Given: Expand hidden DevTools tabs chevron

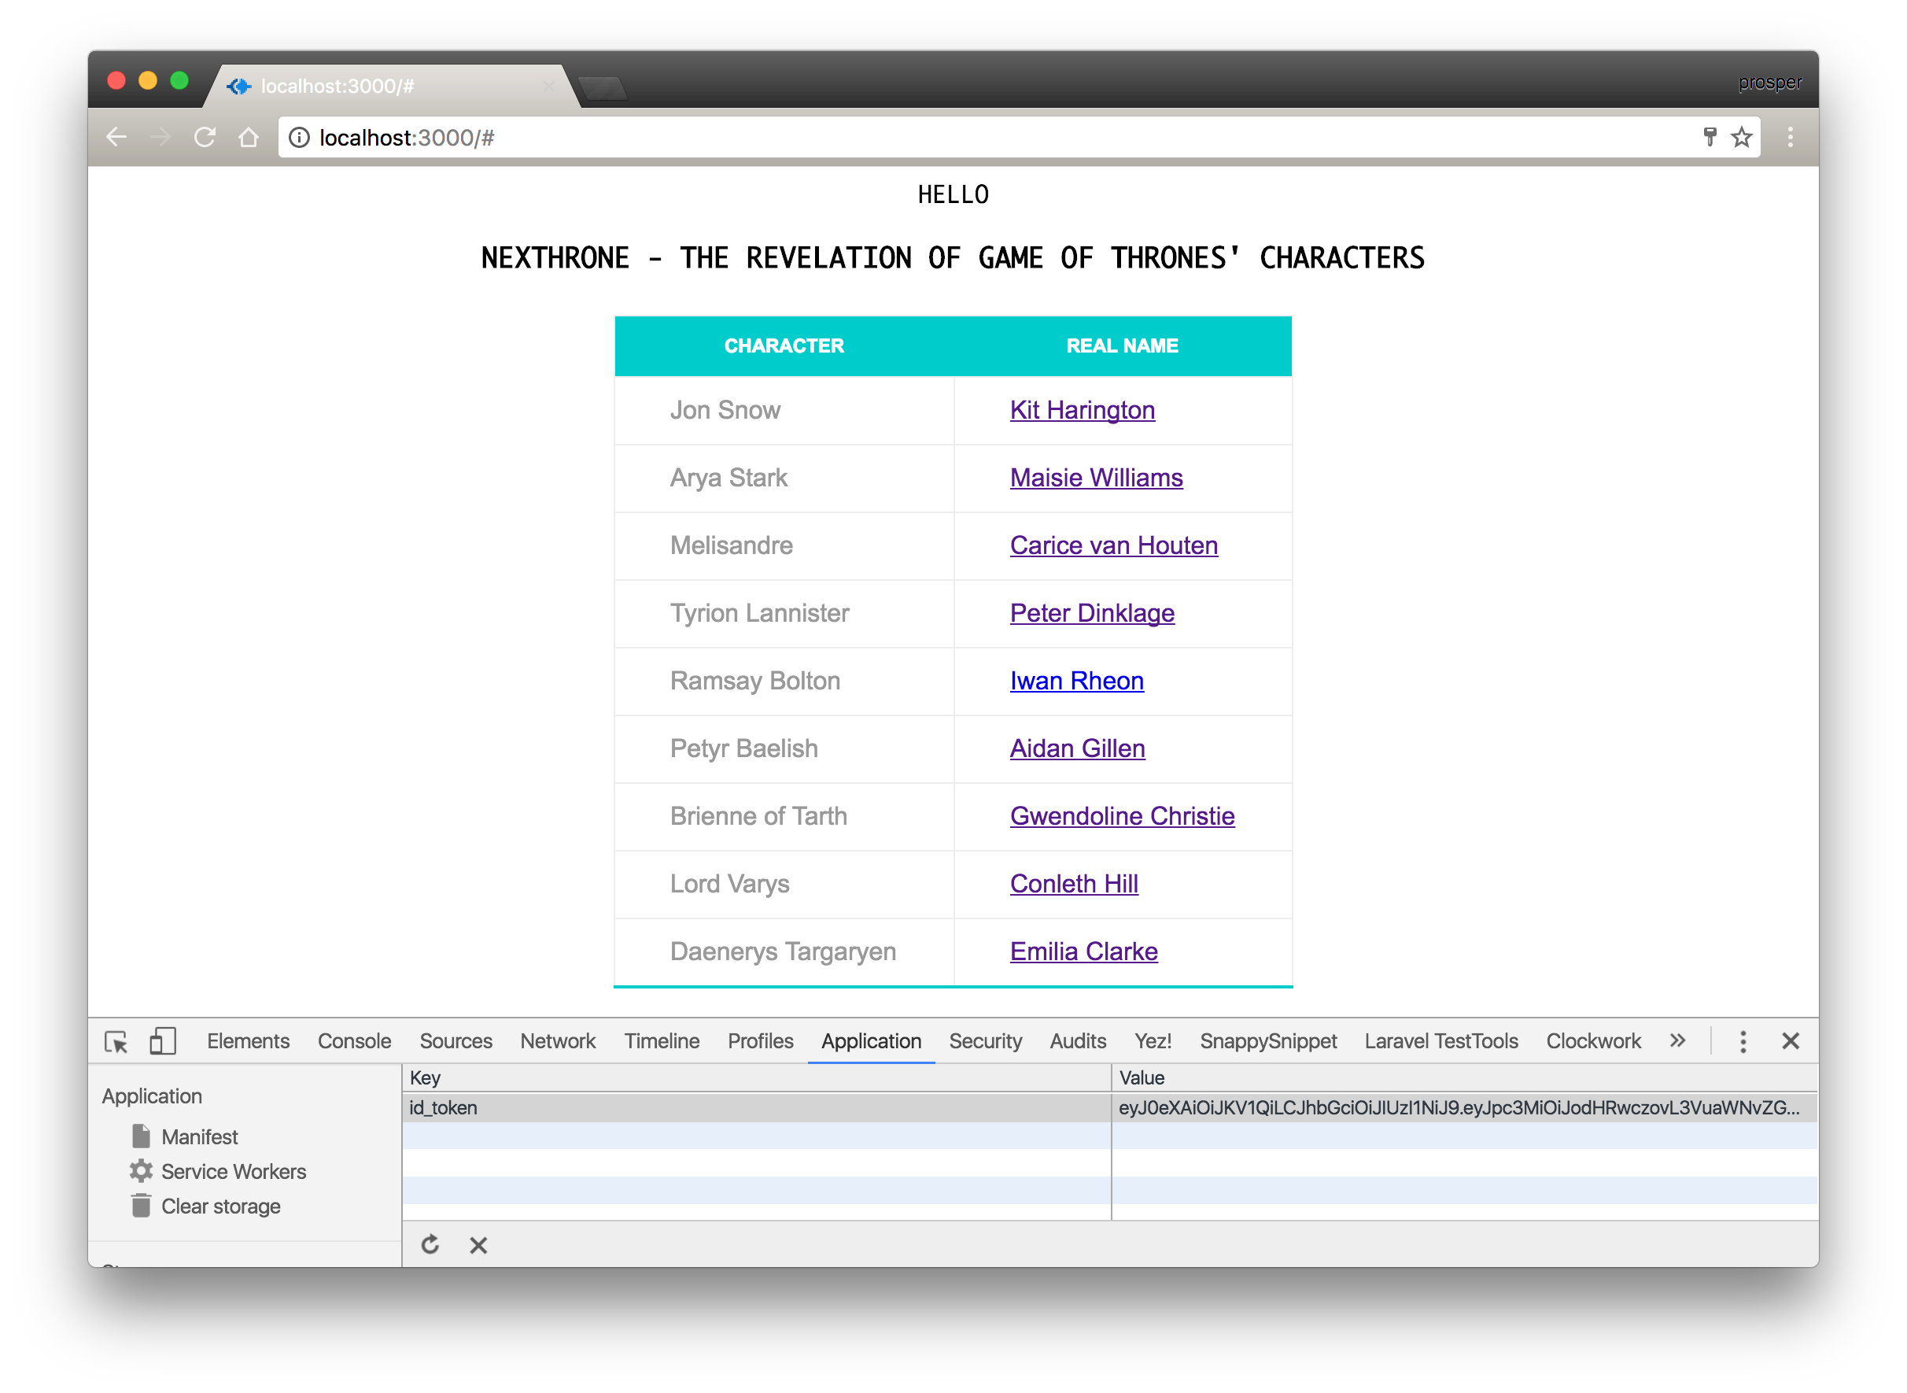Looking at the screenshot, I should [x=1677, y=1041].
